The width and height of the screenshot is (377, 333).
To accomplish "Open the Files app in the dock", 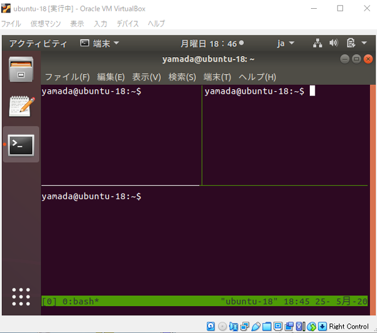I will 21,69.
